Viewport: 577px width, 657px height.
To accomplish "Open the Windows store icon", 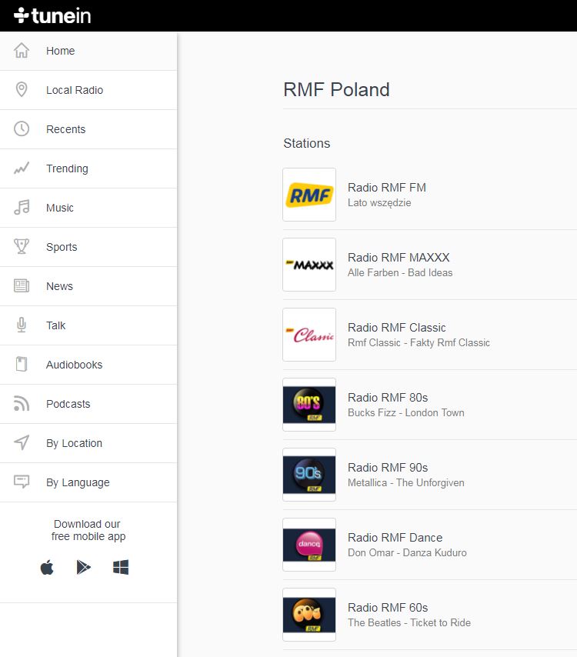I will pyautogui.click(x=121, y=567).
